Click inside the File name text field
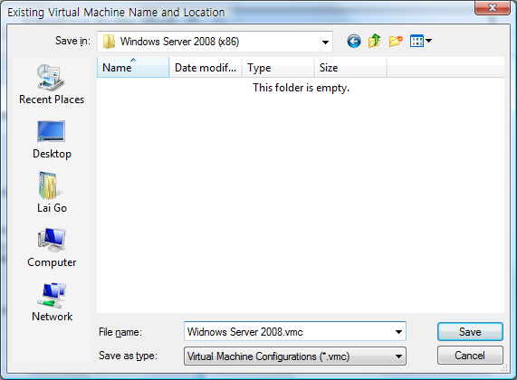The height and width of the screenshot is (380, 517). (x=289, y=332)
